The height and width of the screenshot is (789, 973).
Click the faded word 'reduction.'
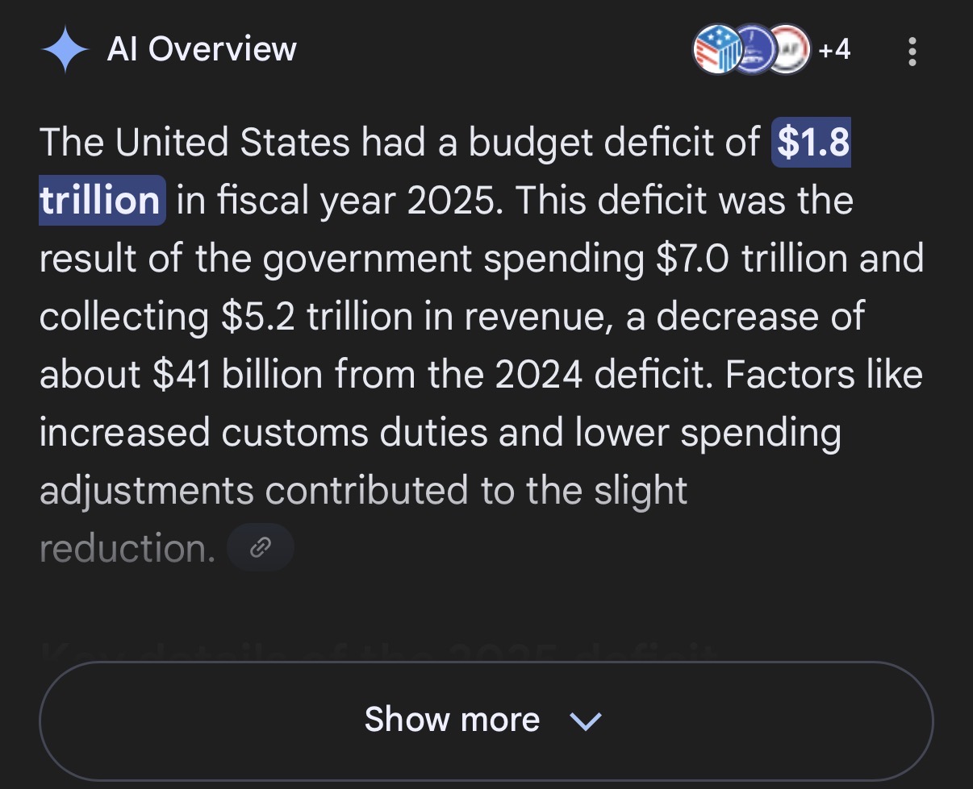[x=127, y=548]
